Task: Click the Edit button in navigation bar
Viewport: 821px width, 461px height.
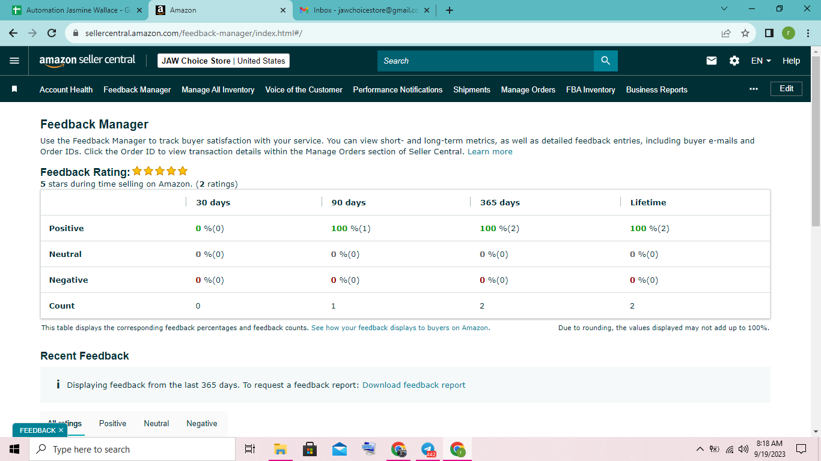Action: click(786, 88)
